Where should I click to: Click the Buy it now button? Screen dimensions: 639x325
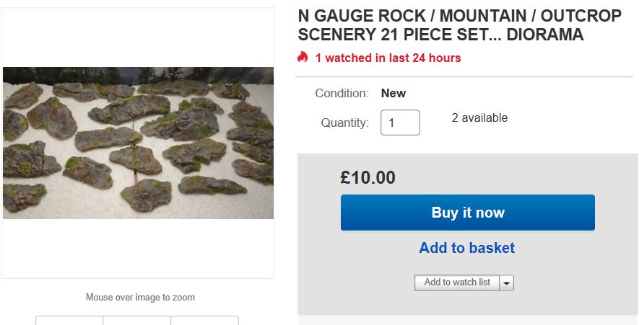(x=467, y=213)
